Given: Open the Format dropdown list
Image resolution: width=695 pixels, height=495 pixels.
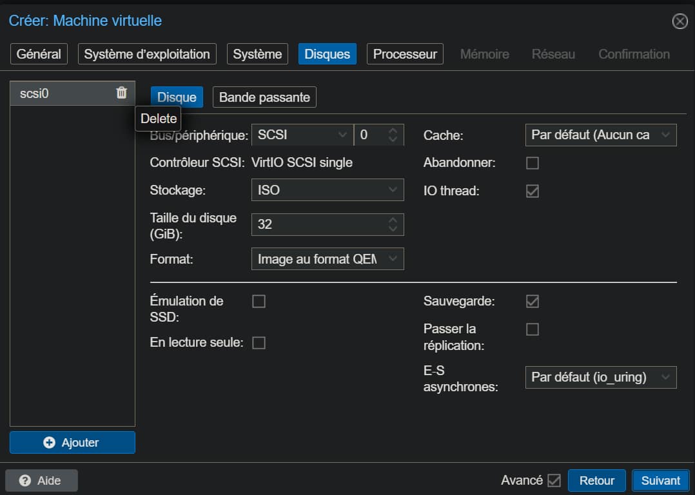Looking at the screenshot, I should tap(327, 259).
